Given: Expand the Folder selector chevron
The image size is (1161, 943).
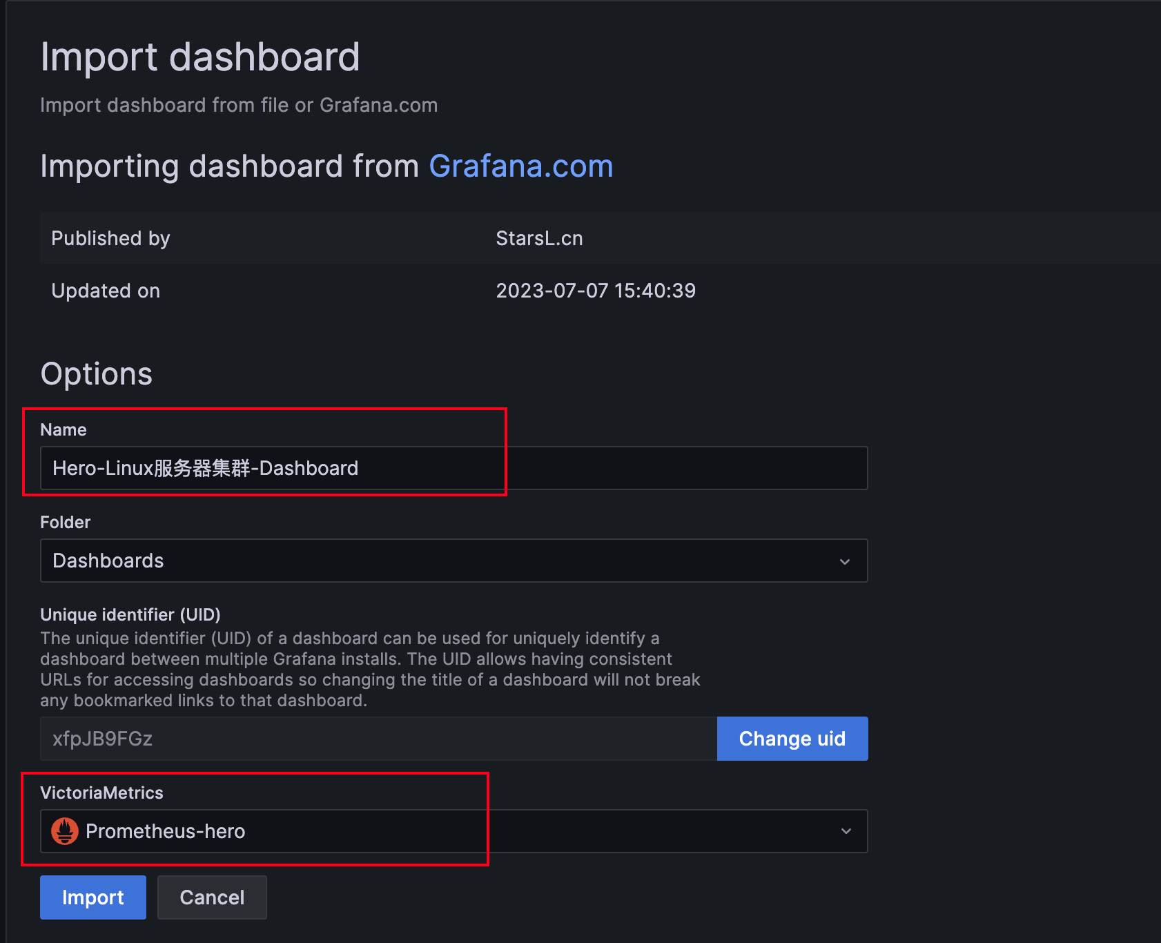Looking at the screenshot, I should point(845,561).
